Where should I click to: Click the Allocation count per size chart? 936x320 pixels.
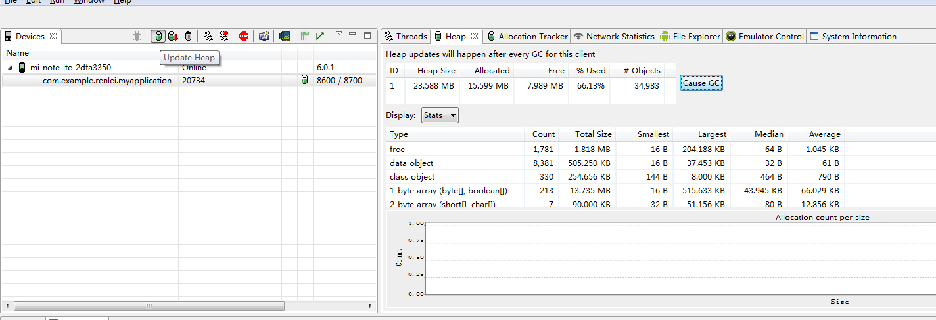point(661,260)
